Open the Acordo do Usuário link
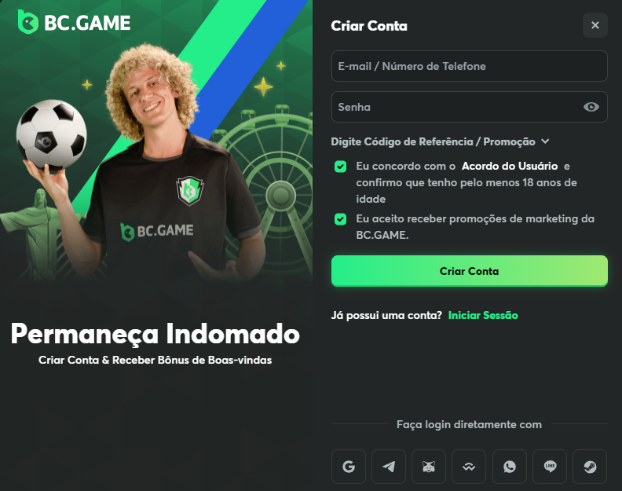The width and height of the screenshot is (622, 491). point(510,166)
